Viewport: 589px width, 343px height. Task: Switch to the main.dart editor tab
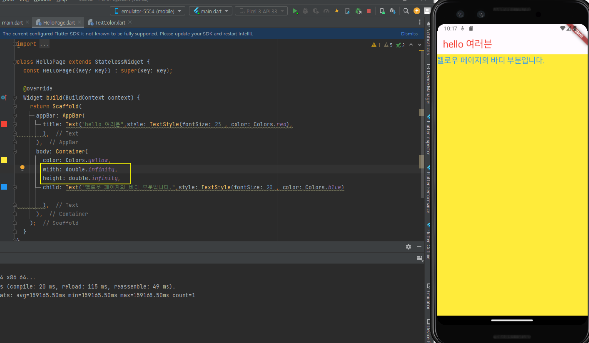click(x=13, y=23)
